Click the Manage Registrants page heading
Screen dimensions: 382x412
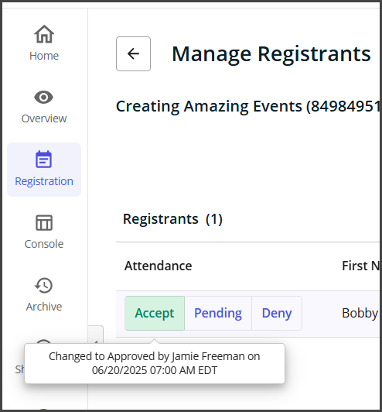click(x=271, y=54)
